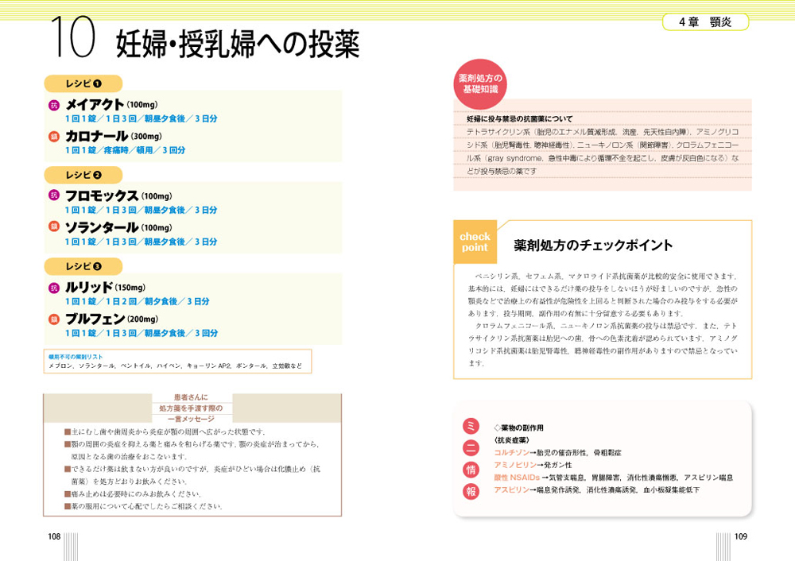Image resolution: width=795 pixels, height=561 pixels.
Task: Select the レシピ❸ label
Action: pos(83,266)
